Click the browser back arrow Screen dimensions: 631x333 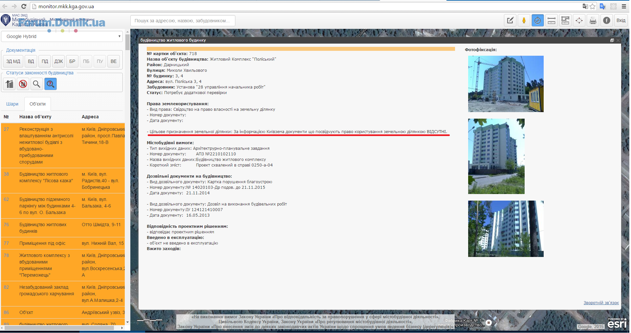[x=5, y=6]
